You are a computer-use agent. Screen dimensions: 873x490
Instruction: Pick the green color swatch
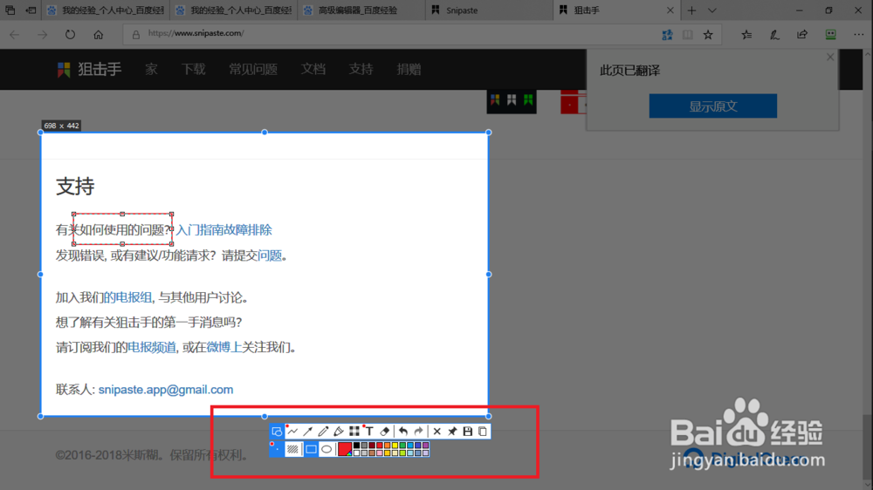tap(402, 445)
